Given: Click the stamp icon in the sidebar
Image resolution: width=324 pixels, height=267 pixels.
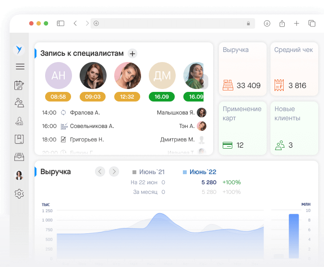Looking at the screenshot, I should tap(19, 121).
